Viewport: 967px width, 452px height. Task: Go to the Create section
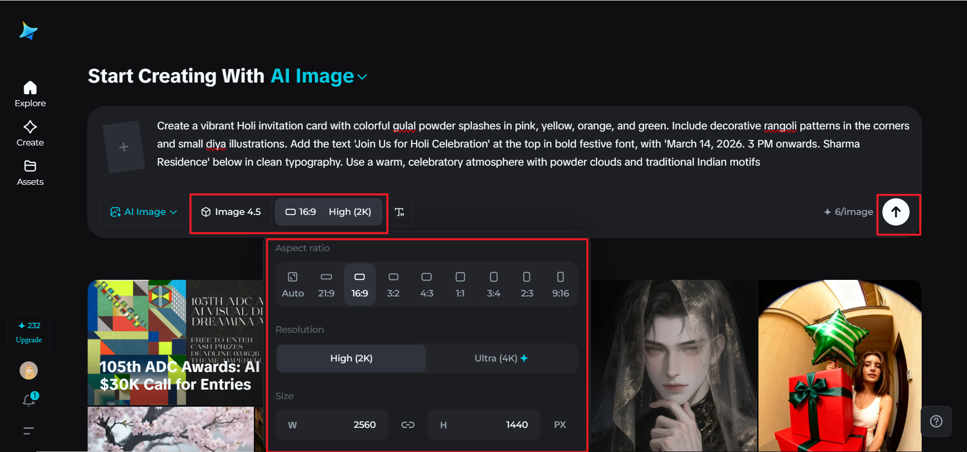[30, 133]
